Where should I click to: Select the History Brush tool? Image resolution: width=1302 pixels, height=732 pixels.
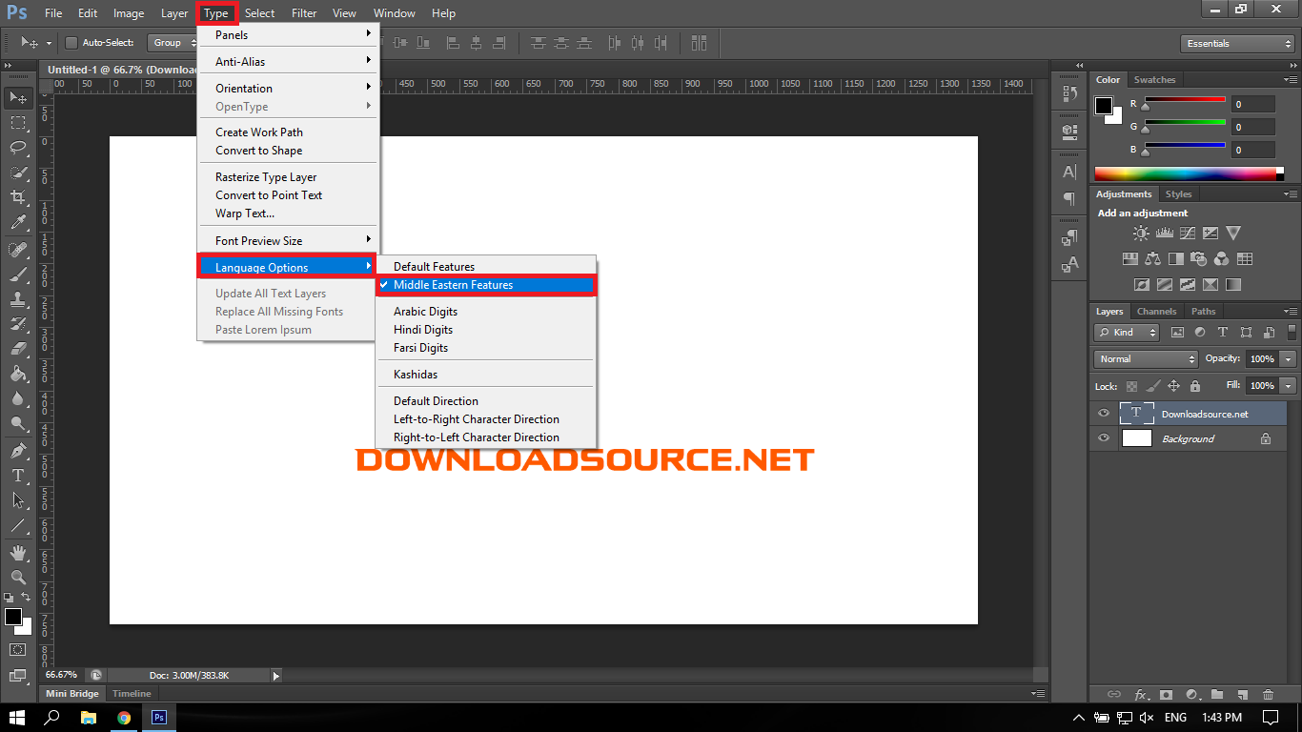pos(18,324)
